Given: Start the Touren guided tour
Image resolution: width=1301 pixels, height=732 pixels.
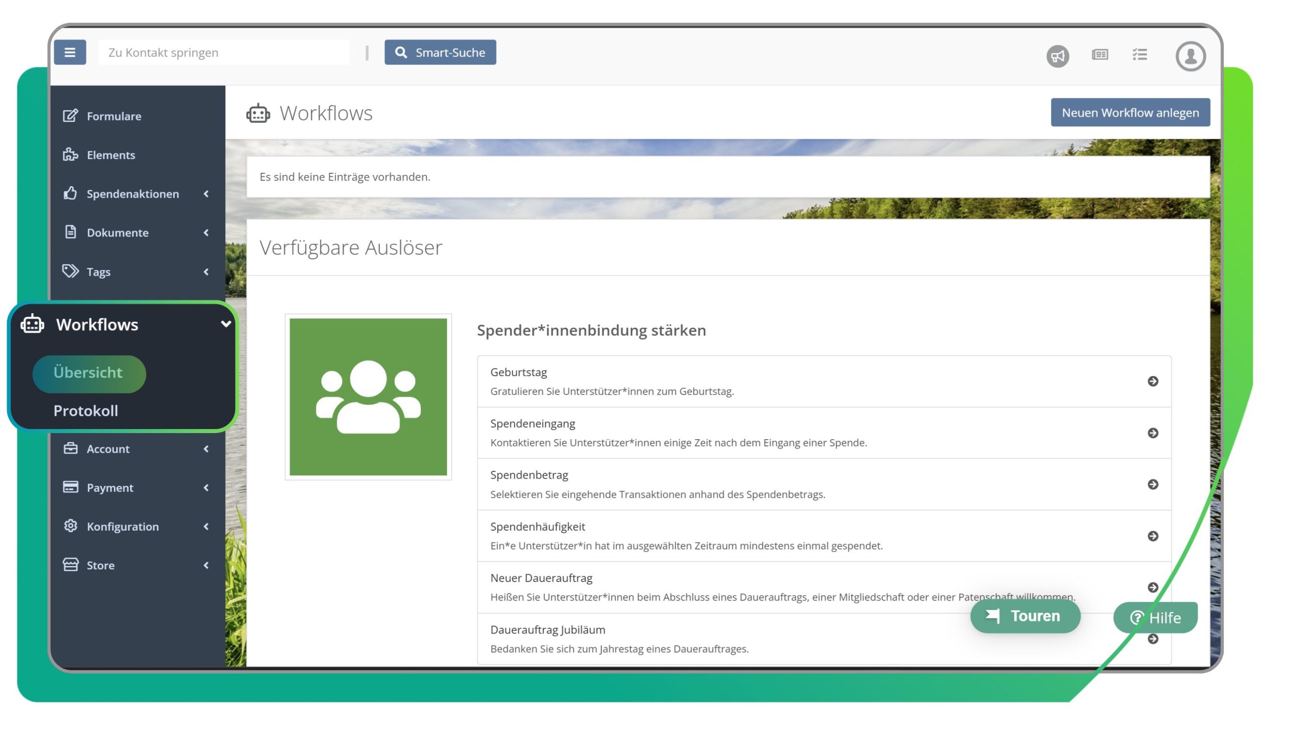Looking at the screenshot, I should click(x=1025, y=616).
